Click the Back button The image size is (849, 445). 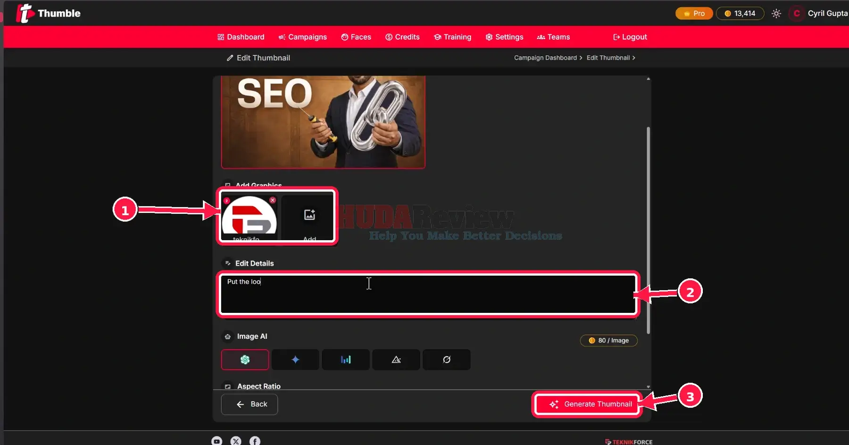pyautogui.click(x=249, y=404)
